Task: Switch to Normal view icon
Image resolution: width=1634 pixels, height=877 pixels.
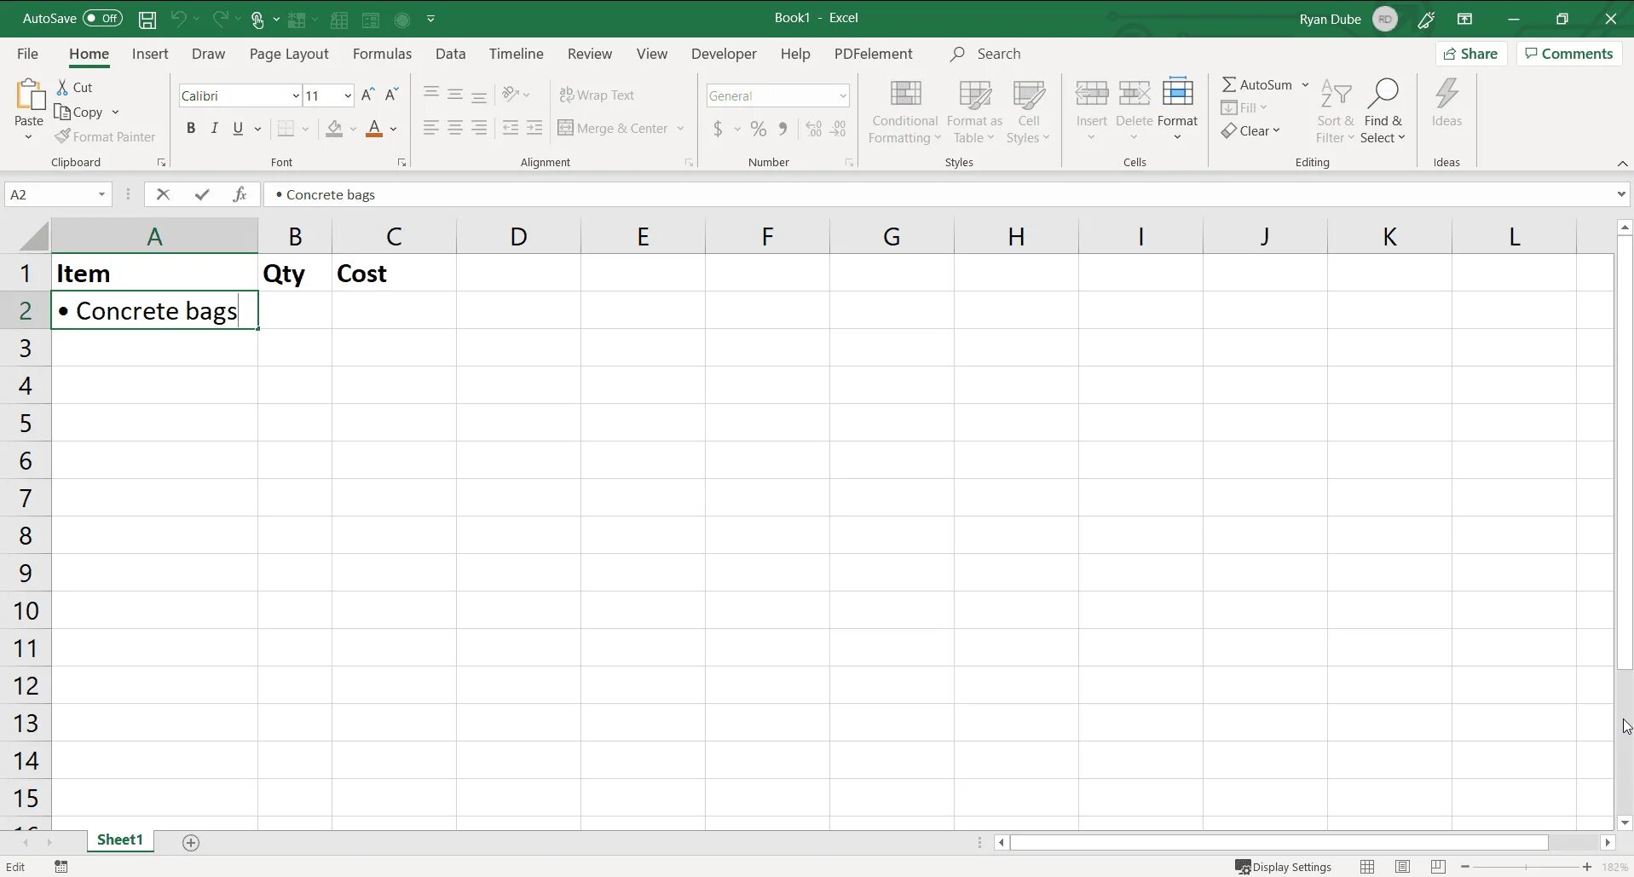Action: pos(1367,867)
